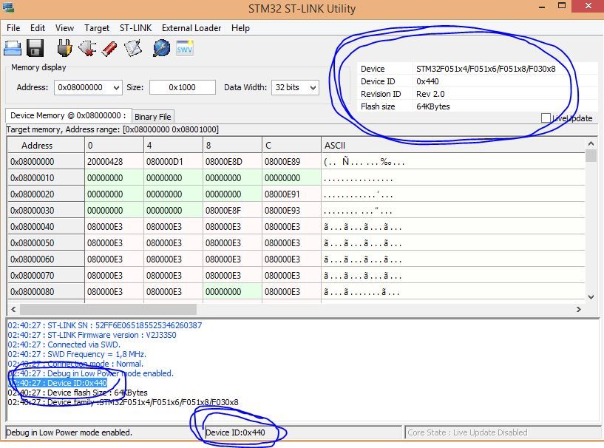Viewport: 604px width, 448px height.
Task: Open the ST-LINK menu
Action: coord(135,28)
